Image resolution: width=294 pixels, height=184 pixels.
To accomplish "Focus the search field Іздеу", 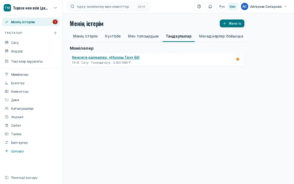I will [x=108, y=7].
